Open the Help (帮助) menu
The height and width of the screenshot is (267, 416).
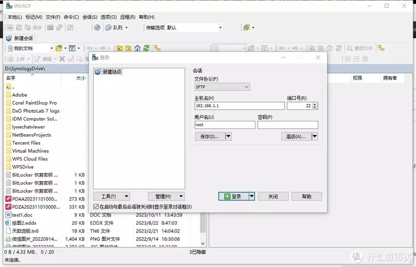tap(147, 17)
